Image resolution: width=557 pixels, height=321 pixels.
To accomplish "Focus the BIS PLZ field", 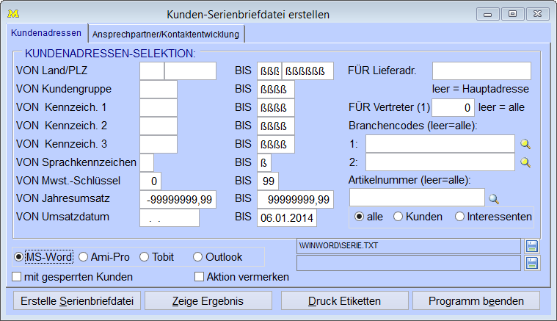I will (307, 71).
